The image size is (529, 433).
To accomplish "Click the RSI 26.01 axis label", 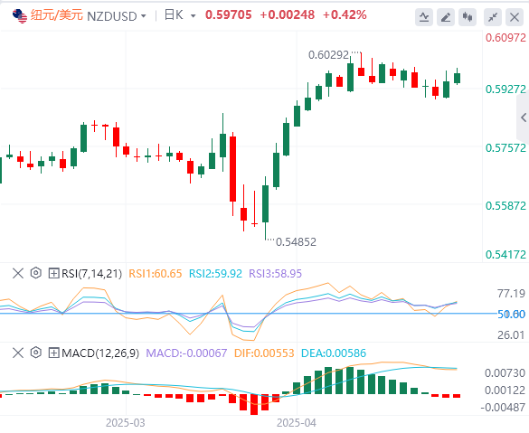I will 511,335.
